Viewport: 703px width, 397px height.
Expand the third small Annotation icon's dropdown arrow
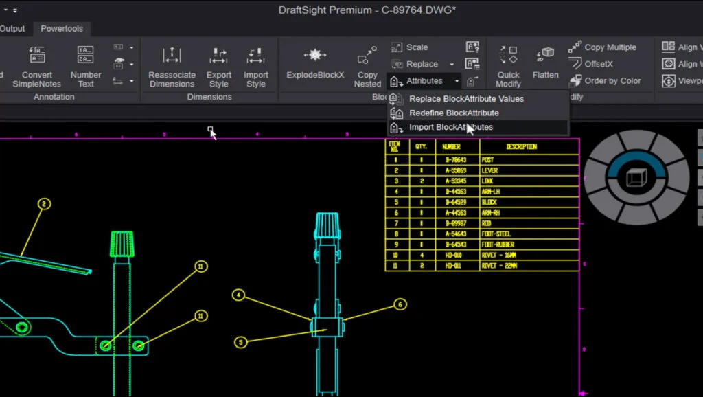point(131,81)
